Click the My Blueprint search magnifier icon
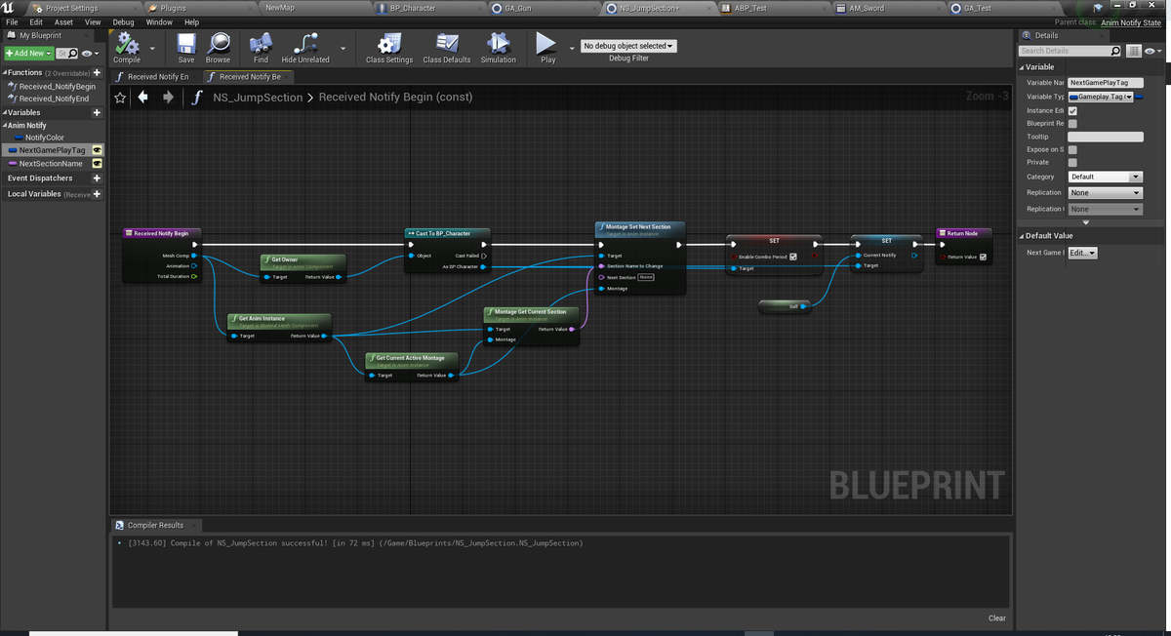This screenshot has width=1171, height=636. coord(72,53)
